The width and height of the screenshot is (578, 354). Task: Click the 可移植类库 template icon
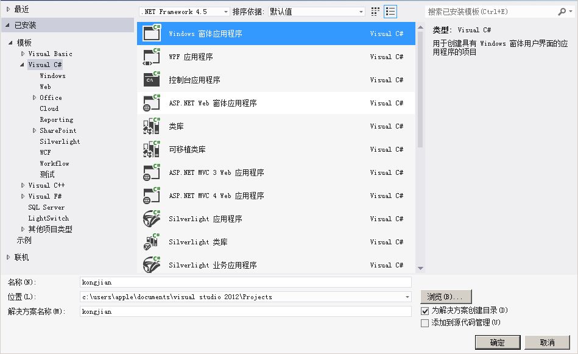pos(152,149)
